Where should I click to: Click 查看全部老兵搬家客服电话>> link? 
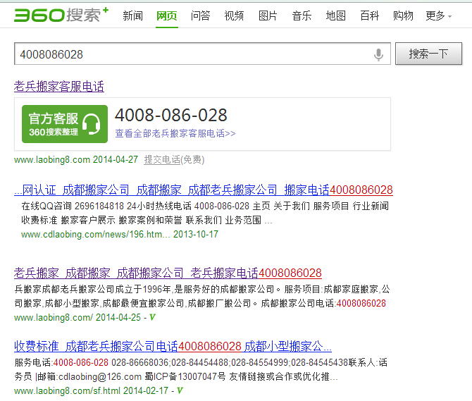click(175, 133)
